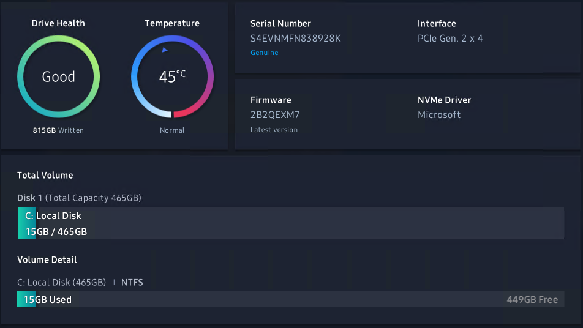Viewport: 583px width, 328px height.
Task: Click the Drive Health Good gauge ring
Action: click(58, 76)
